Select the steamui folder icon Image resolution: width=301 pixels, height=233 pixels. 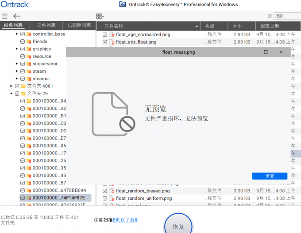pyautogui.click(x=29, y=79)
